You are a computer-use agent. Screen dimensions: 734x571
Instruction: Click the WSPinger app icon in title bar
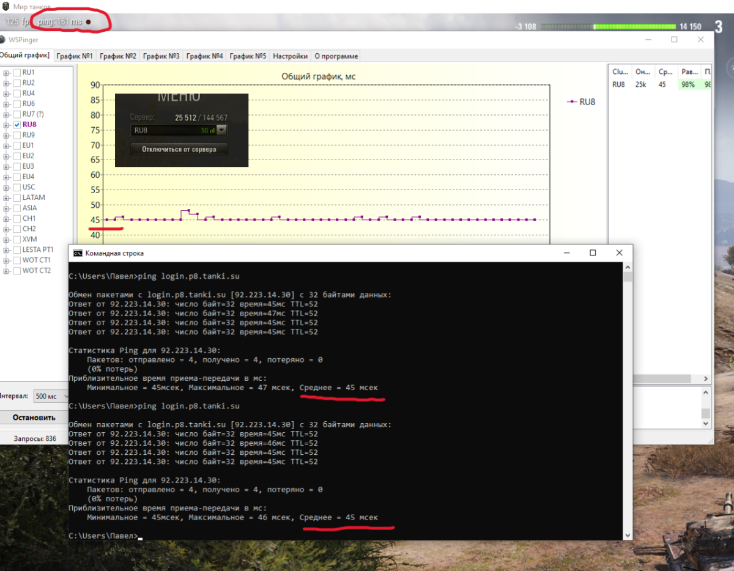click(x=3, y=40)
